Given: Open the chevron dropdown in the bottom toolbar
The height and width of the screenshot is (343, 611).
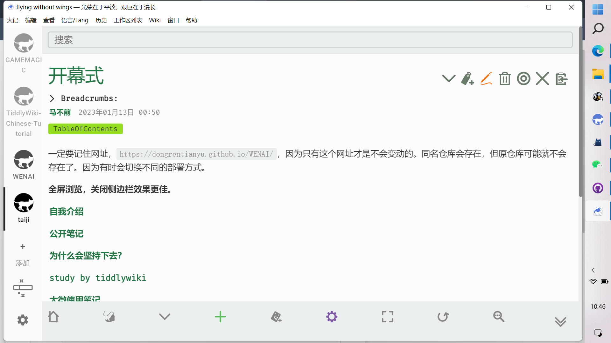Looking at the screenshot, I should point(165,317).
